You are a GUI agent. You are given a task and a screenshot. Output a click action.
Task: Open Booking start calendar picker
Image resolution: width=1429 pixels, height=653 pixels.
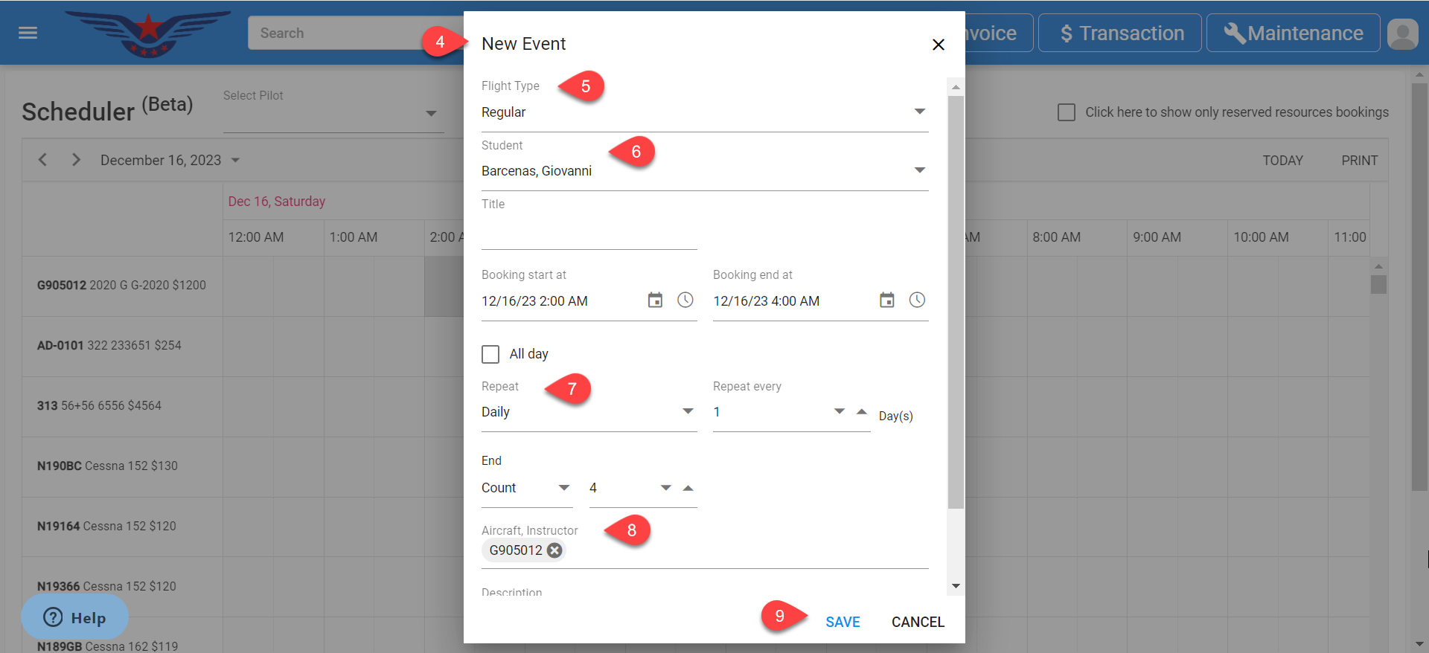tap(655, 300)
